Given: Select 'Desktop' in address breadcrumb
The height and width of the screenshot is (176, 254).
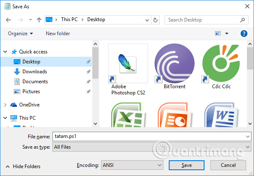Looking at the screenshot, I should (x=96, y=19).
